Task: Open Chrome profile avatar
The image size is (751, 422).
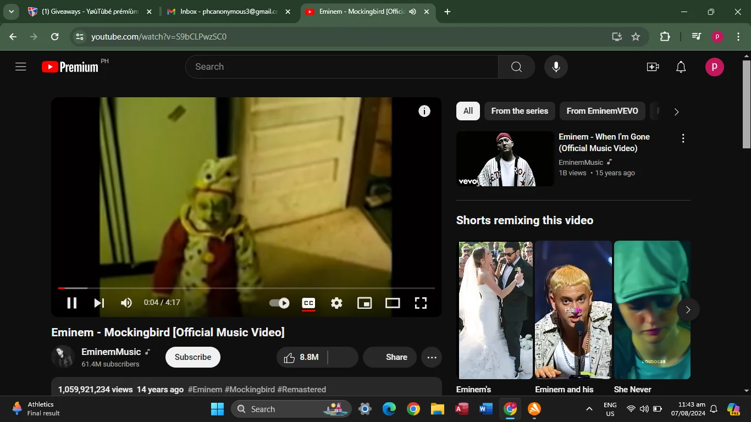Action: (717, 36)
